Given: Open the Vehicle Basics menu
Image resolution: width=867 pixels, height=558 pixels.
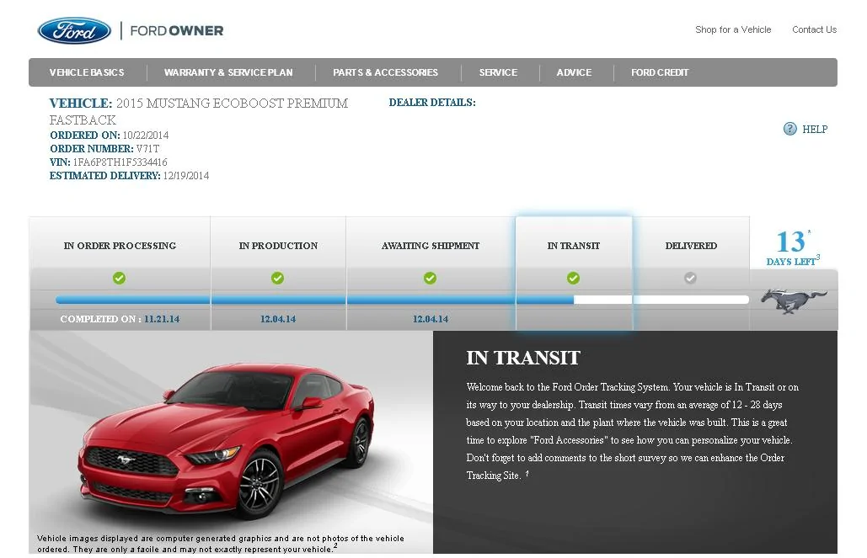Looking at the screenshot, I should (87, 72).
